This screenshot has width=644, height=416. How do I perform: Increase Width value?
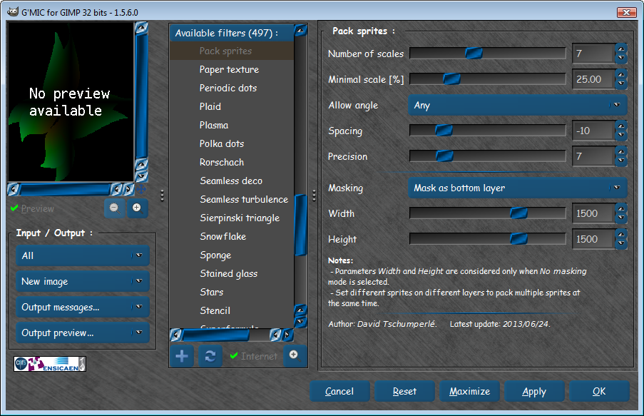click(621, 209)
